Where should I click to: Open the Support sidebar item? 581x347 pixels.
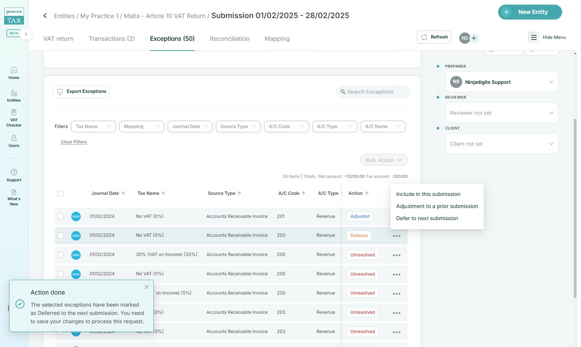click(x=14, y=176)
